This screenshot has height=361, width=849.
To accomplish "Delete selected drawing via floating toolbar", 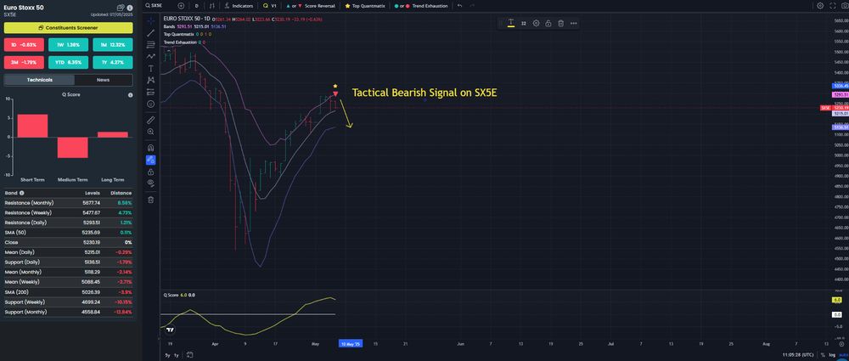I will point(561,23).
